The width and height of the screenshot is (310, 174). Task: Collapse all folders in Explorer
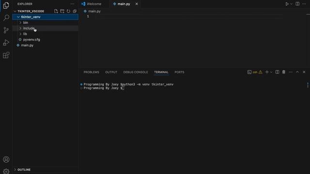pos(75,11)
